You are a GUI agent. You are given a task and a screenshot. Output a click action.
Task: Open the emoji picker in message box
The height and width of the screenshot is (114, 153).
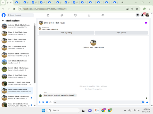pos(143,102)
